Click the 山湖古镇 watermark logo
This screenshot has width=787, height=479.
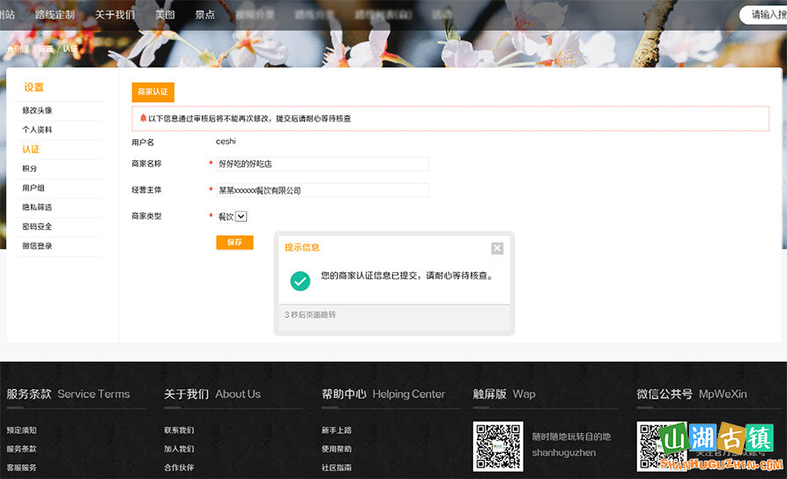tap(723, 446)
